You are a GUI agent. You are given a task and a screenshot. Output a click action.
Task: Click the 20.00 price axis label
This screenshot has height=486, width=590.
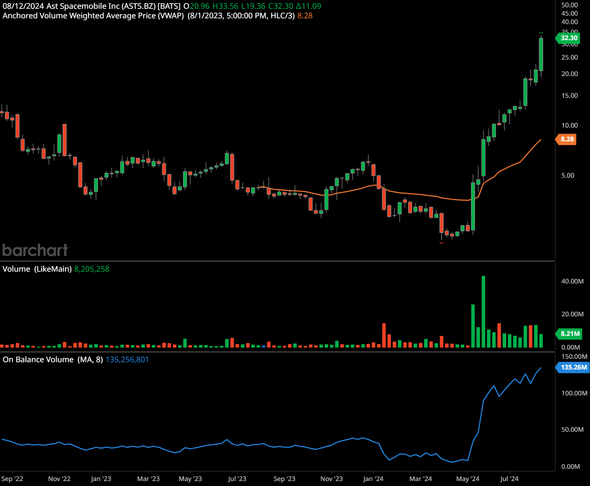(569, 74)
